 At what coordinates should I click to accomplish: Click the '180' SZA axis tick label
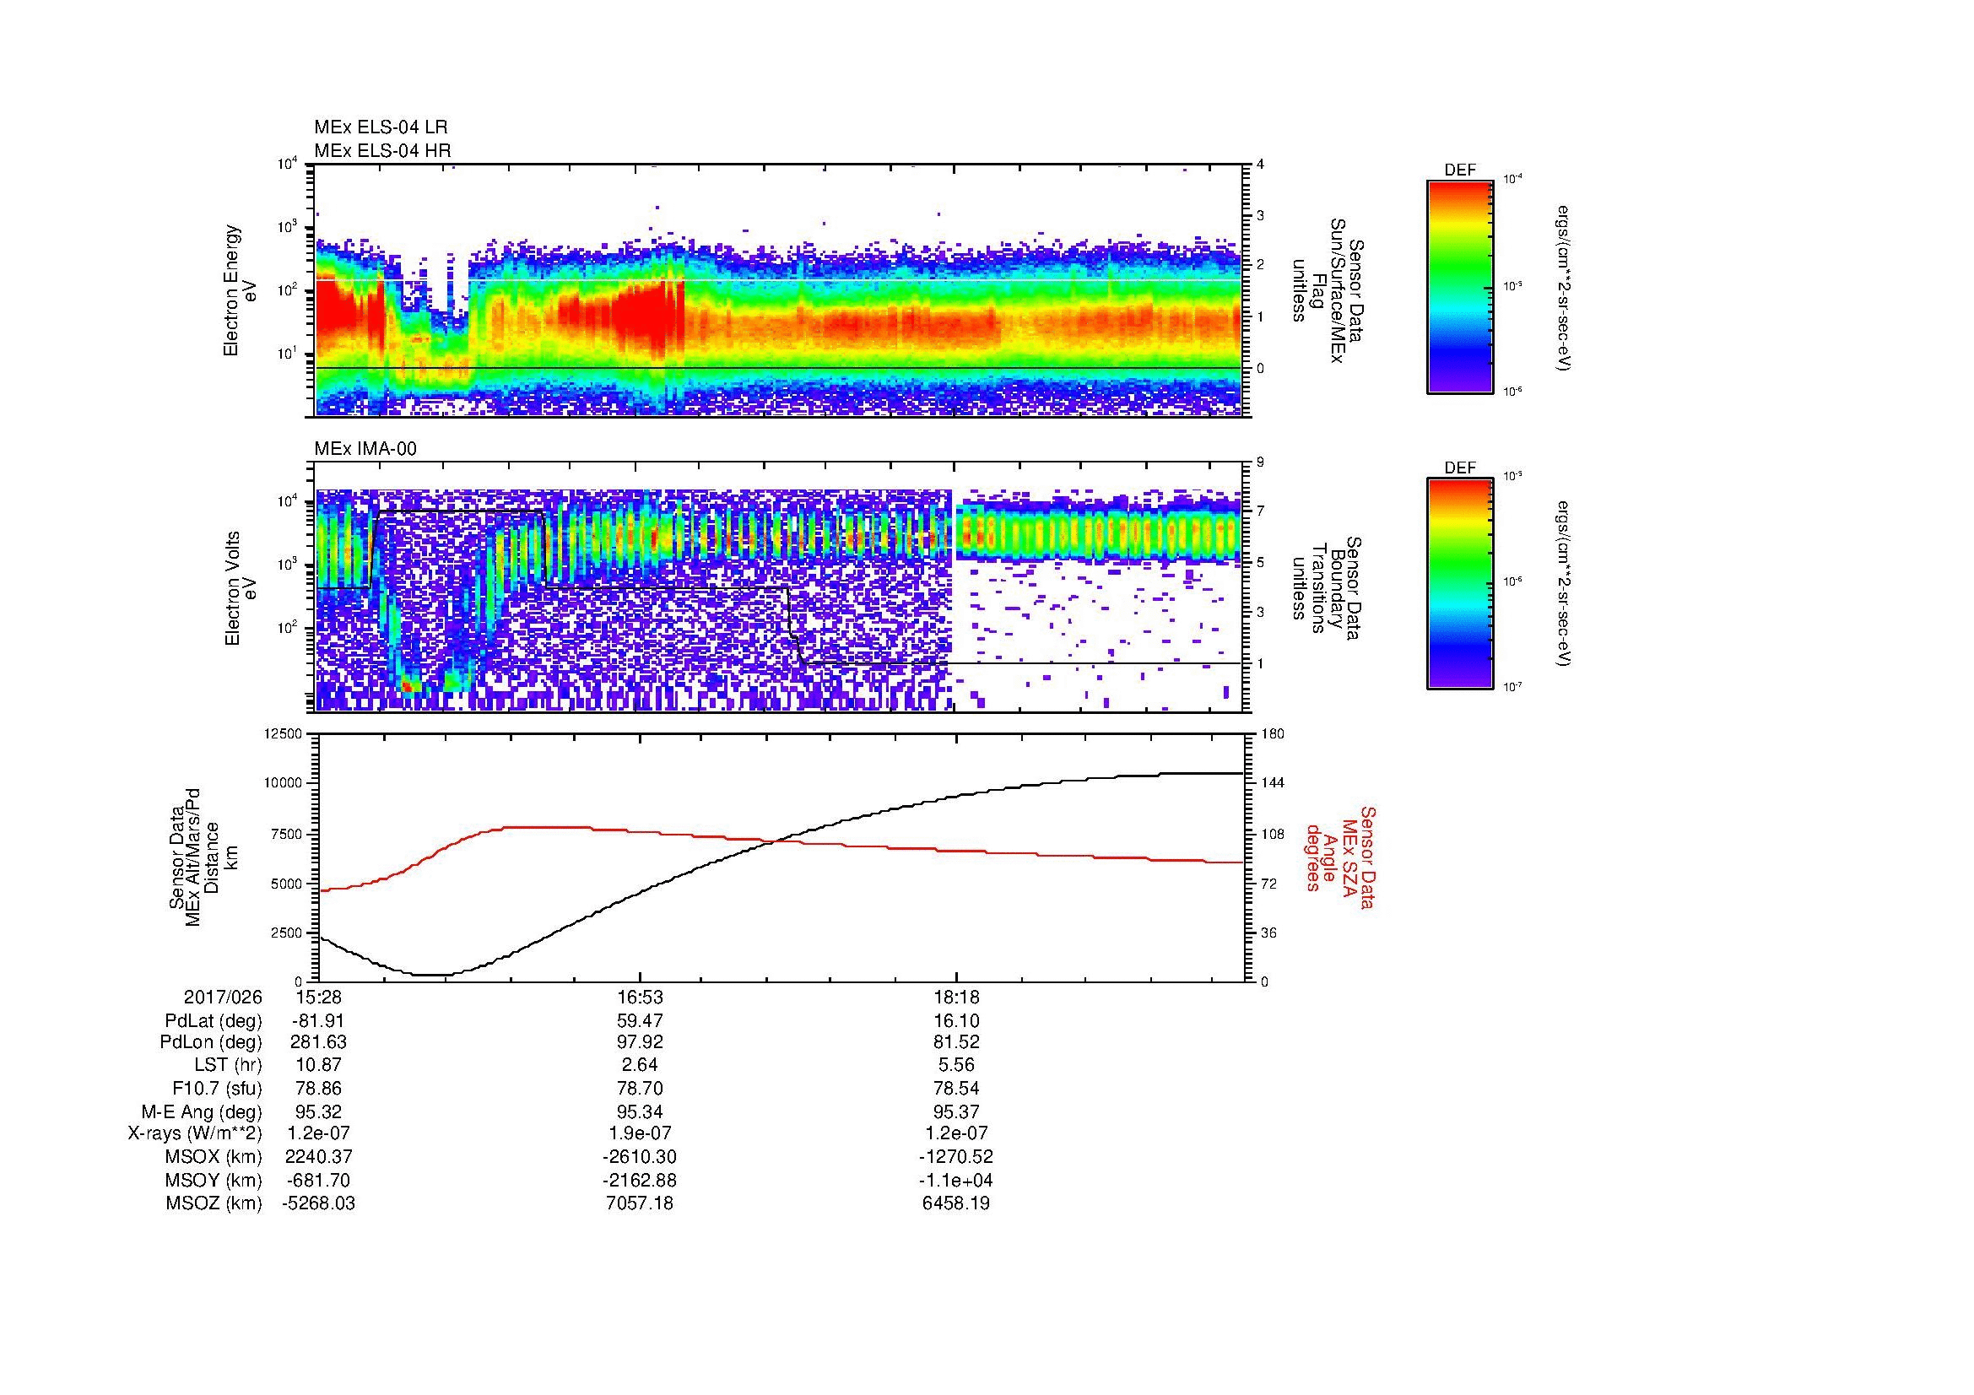pyautogui.click(x=1273, y=733)
